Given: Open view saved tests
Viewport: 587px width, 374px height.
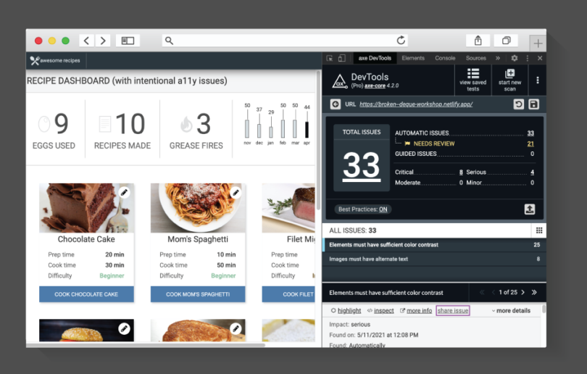Looking at the screenshot, I should point(472,80).
